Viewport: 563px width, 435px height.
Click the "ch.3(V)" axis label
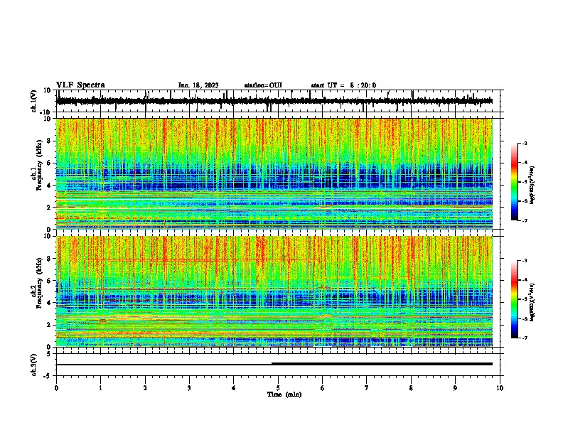(x=34, y=365)
